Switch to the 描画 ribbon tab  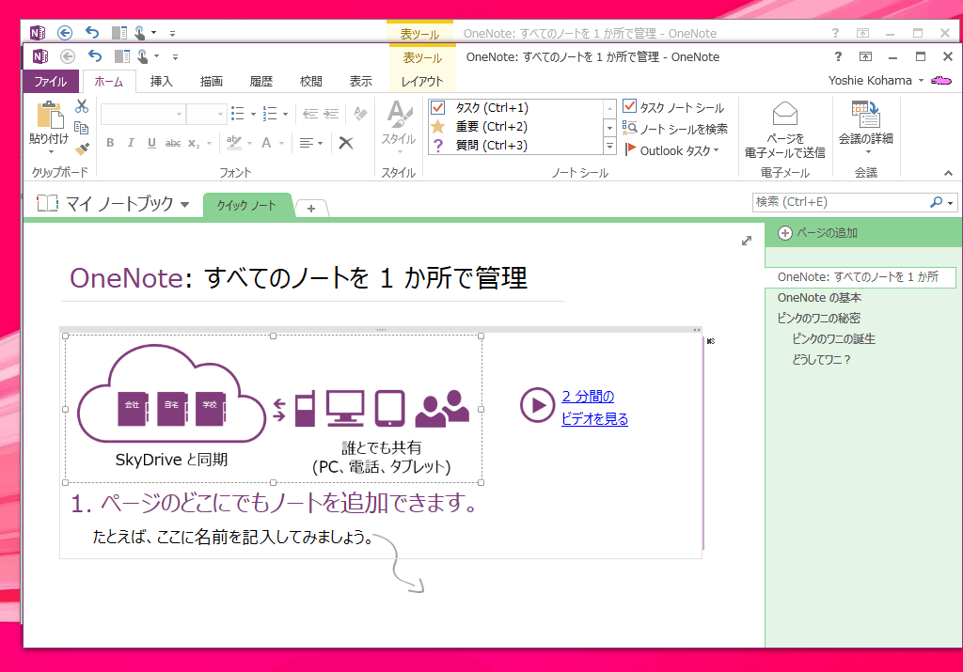pyautogui.click(x=212, y=82)
